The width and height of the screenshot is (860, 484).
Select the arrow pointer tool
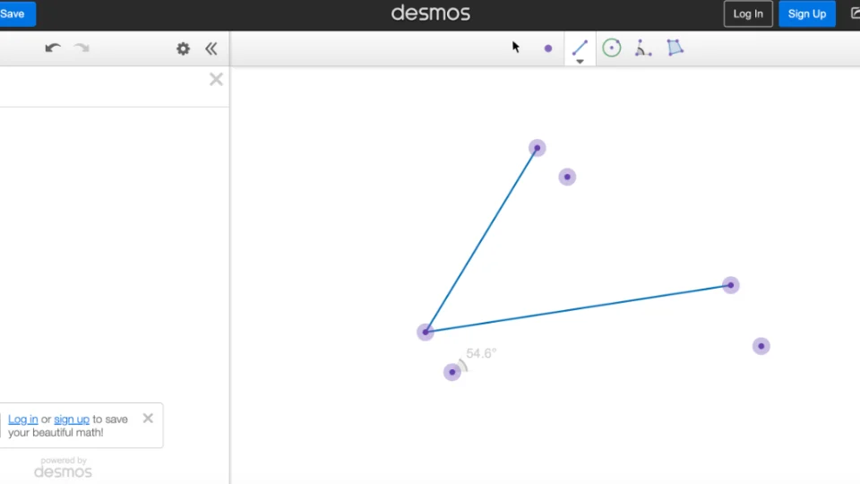(516, 48)
